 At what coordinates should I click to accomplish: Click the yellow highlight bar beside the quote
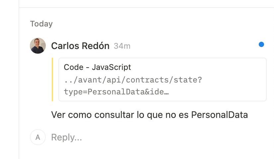point(52,79)
